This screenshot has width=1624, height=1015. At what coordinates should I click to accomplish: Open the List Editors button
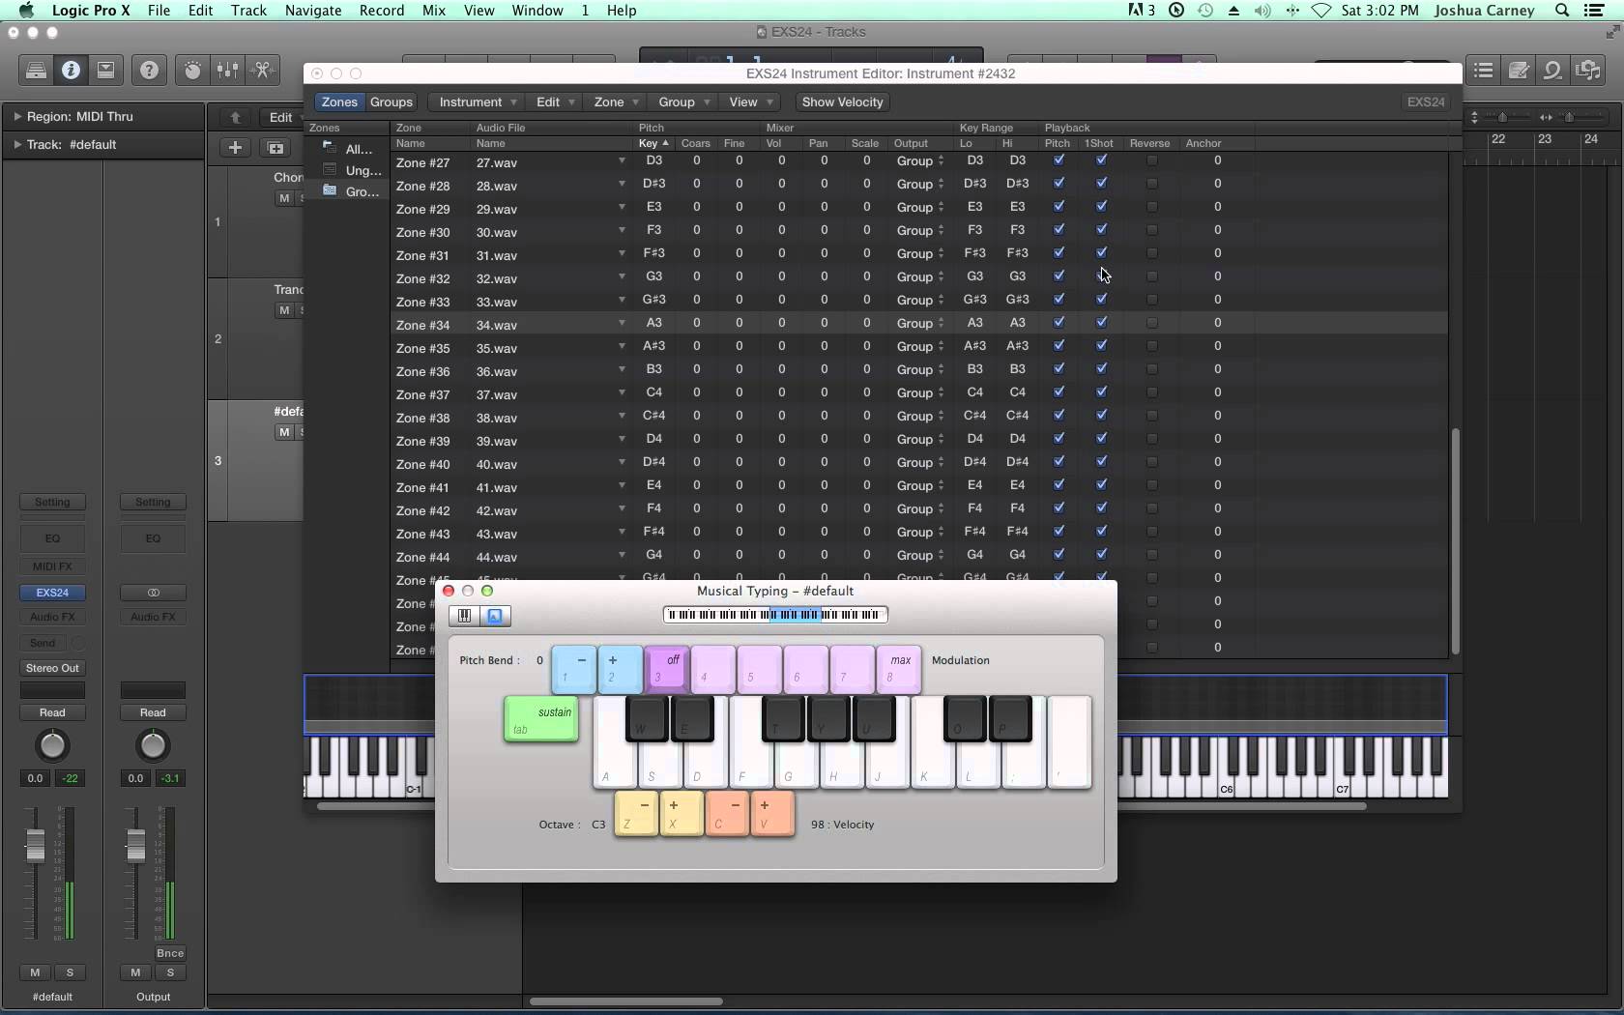(1483, 70)
